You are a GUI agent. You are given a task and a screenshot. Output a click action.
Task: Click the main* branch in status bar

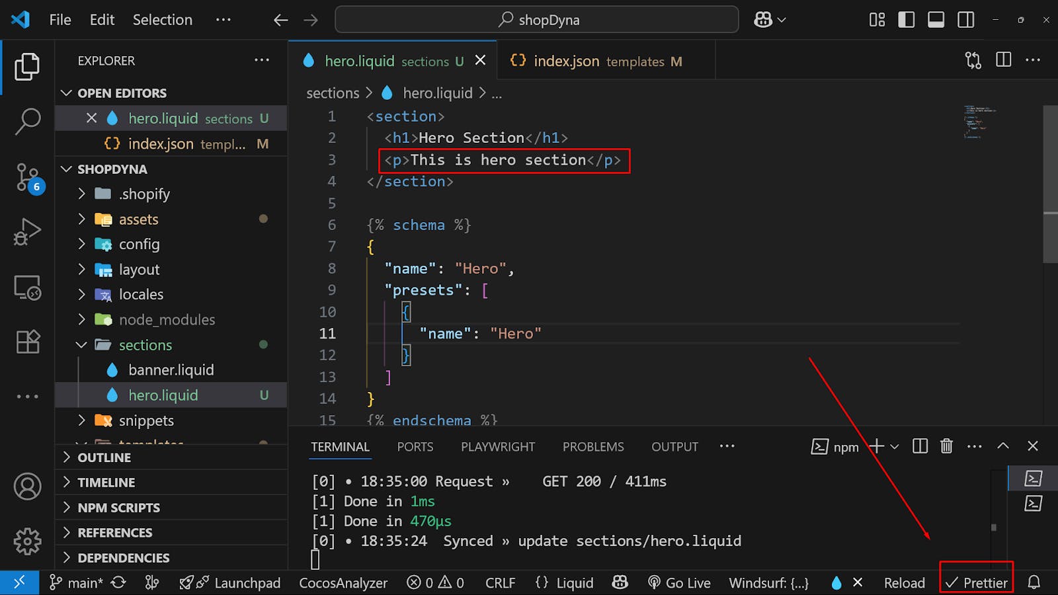click(x=75, y=582)
